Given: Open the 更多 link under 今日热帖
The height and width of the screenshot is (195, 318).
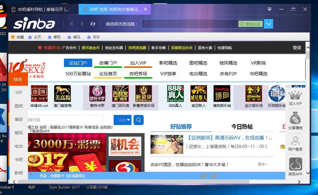Looking at the screenshot, I should (262, 164).
